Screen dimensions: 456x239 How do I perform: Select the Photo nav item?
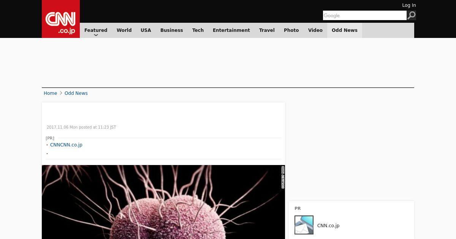click(x=291, y=30)
